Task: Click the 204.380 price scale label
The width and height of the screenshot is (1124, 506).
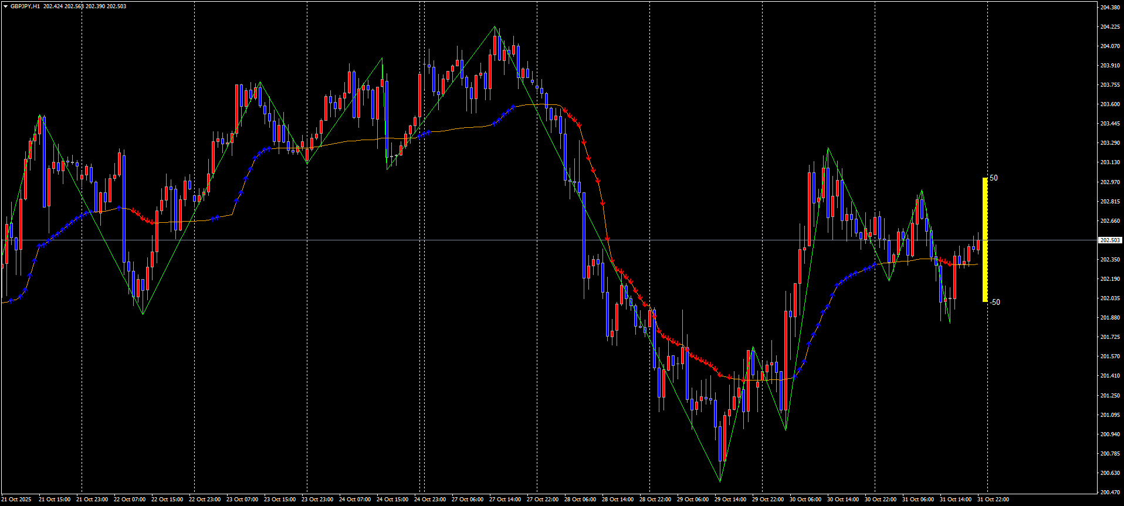Action: coord(1110,8)
